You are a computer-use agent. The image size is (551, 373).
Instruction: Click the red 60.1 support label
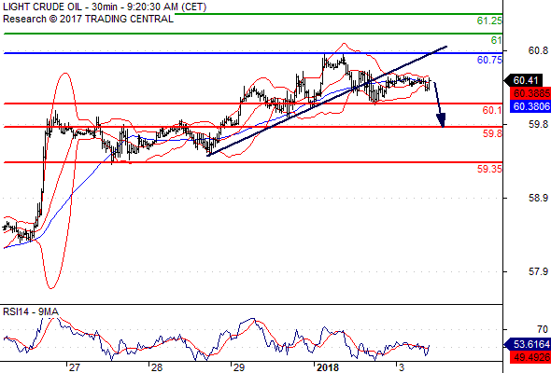(x=492, y=111)
